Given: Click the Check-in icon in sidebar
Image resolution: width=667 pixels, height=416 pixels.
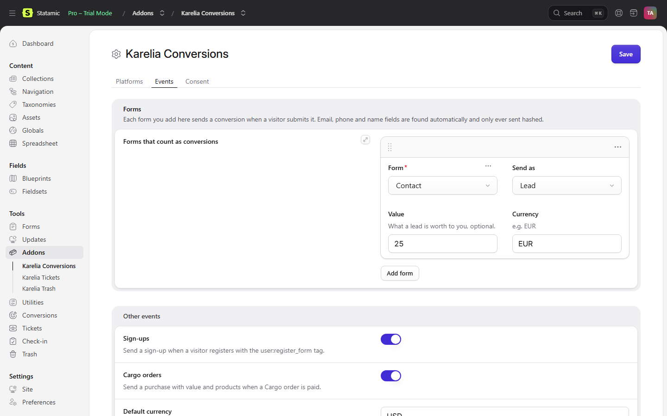Looking at the screenshot, I should coord(13,341).
